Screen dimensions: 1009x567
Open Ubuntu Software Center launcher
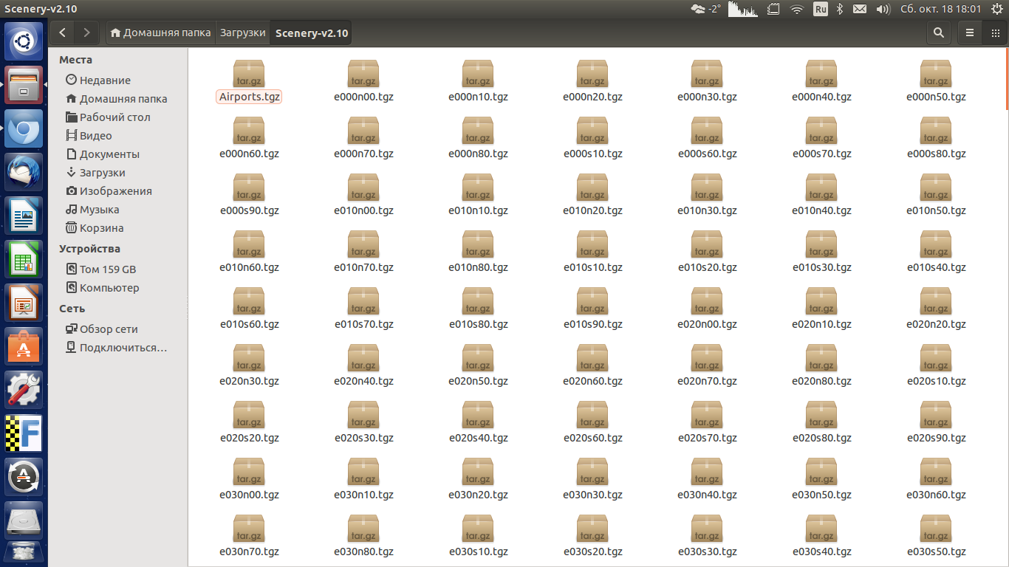coord(24,347)
